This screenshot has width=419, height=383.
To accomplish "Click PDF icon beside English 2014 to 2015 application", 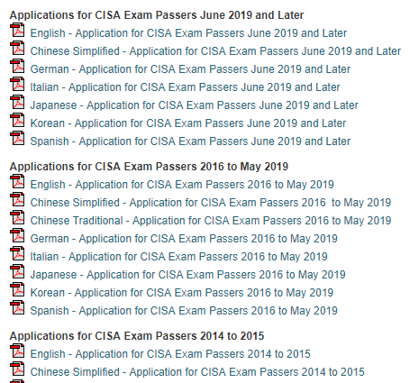I will click(17, 351).
